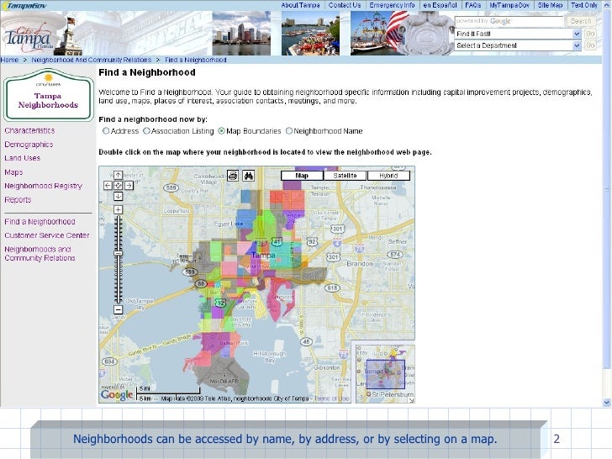This screenshot has width=612, height=459.
Task: Select the Map Boundaries radio option
Action: point(221,131)
